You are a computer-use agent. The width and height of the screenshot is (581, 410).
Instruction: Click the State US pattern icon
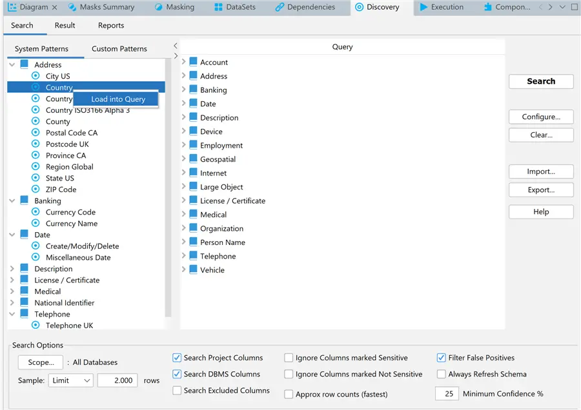click(36, 178)
